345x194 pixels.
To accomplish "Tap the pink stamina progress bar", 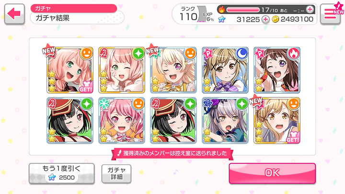I will click(x=243, y=10).
